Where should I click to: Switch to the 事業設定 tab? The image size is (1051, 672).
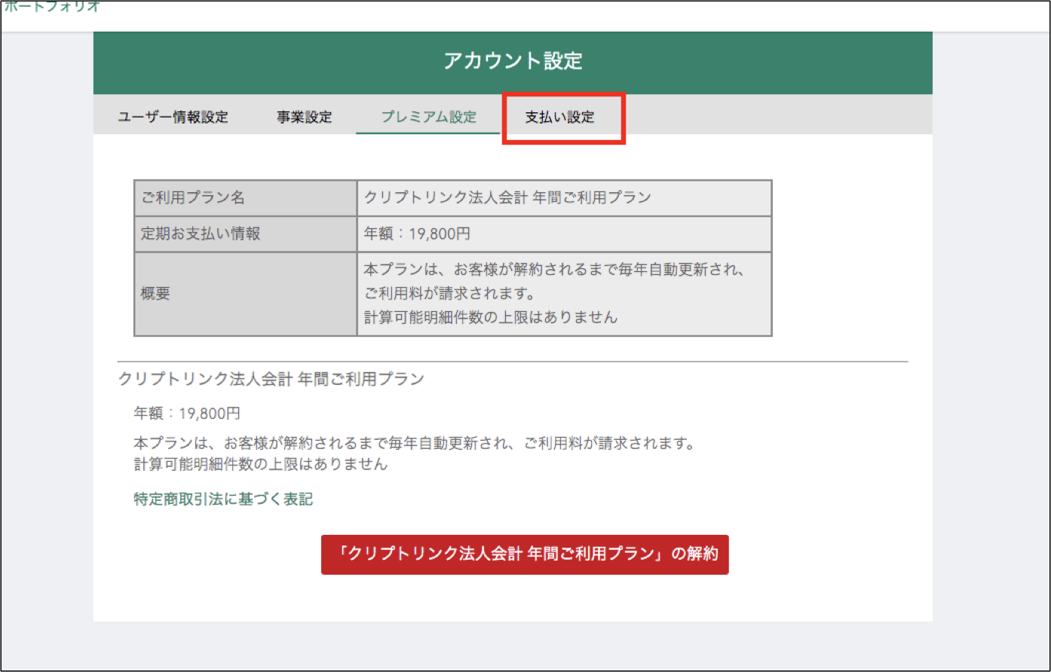[x=304, y=118]
